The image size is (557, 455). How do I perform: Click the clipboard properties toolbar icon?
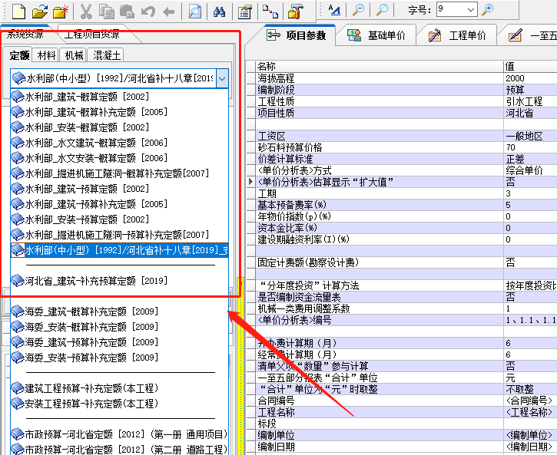244,11
